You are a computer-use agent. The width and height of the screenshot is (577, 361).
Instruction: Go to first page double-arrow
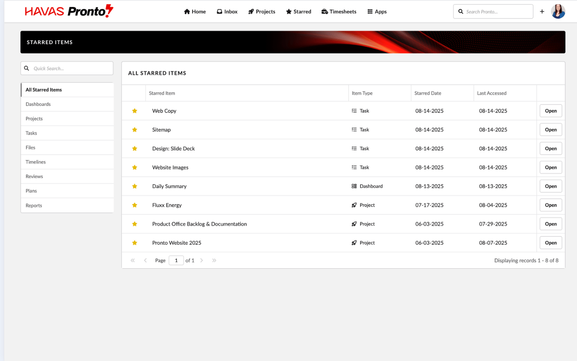(133, 261)
